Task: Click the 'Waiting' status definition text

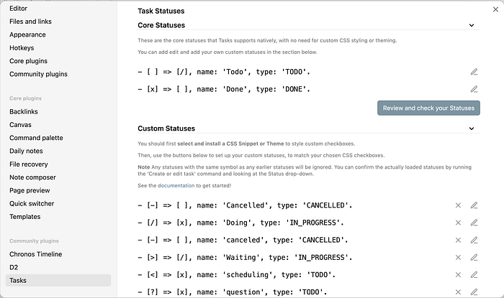Action: click(x=245, y=257)
